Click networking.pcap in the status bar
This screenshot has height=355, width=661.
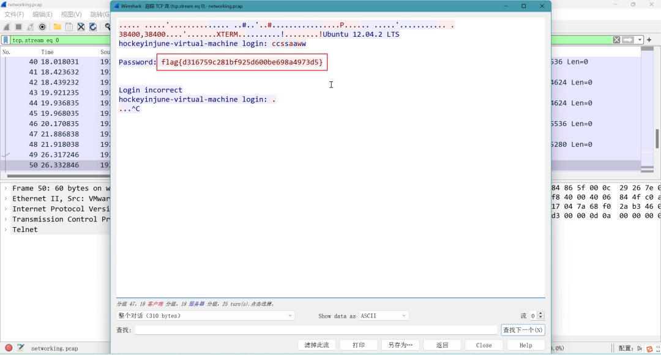point(54,348)
